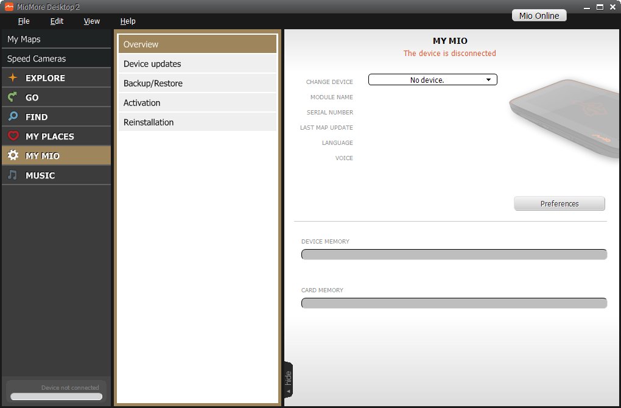The width and height of the screenshot is (621, 408).
Task: Open the Reinstallation page
Action: pos(197,122)
